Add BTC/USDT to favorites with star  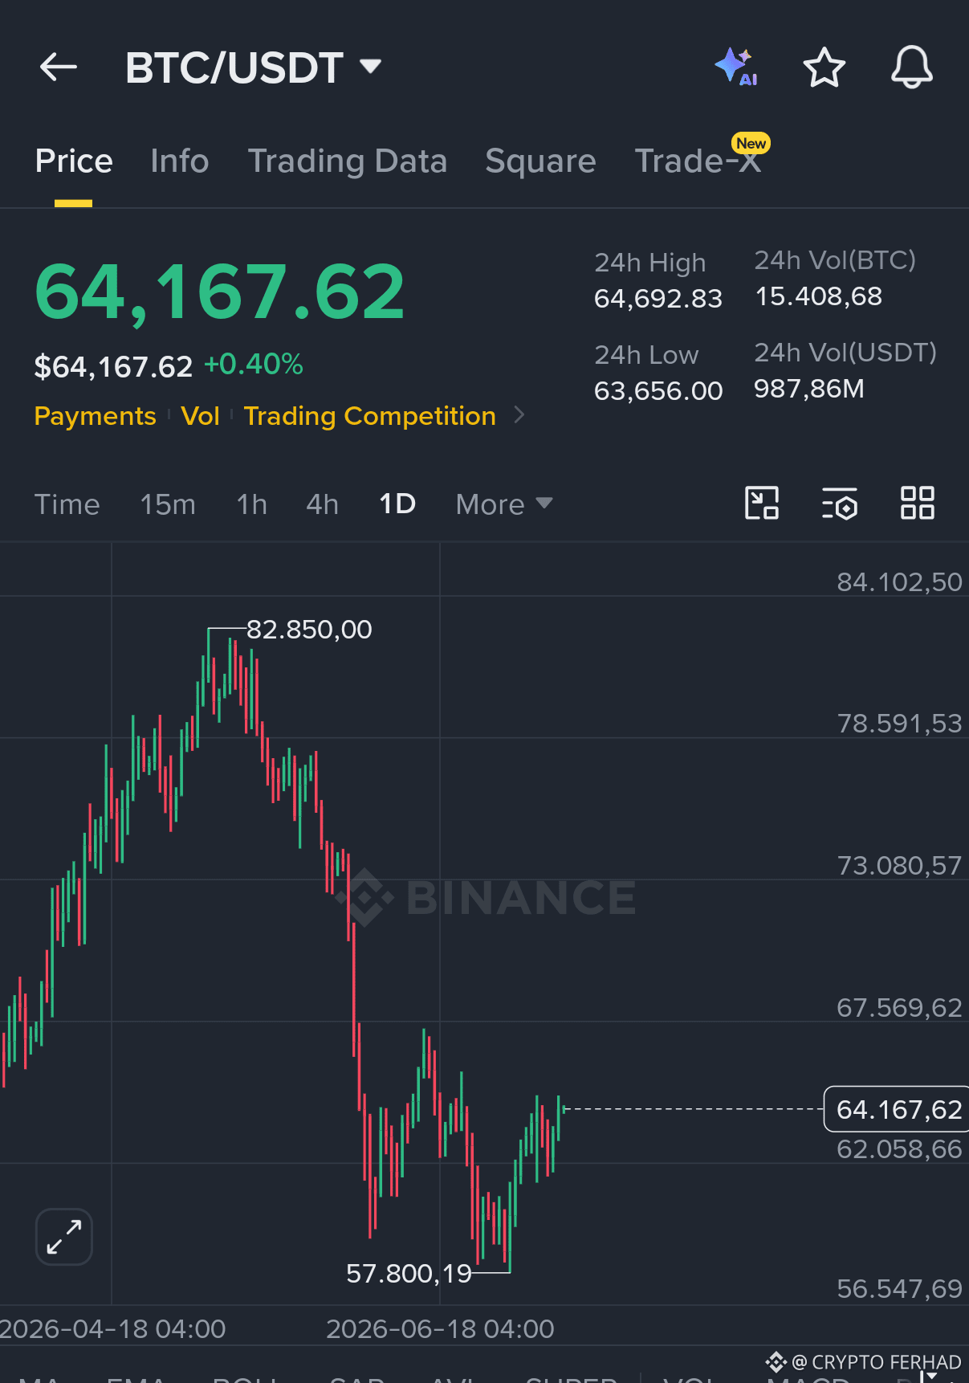point(824,67)
